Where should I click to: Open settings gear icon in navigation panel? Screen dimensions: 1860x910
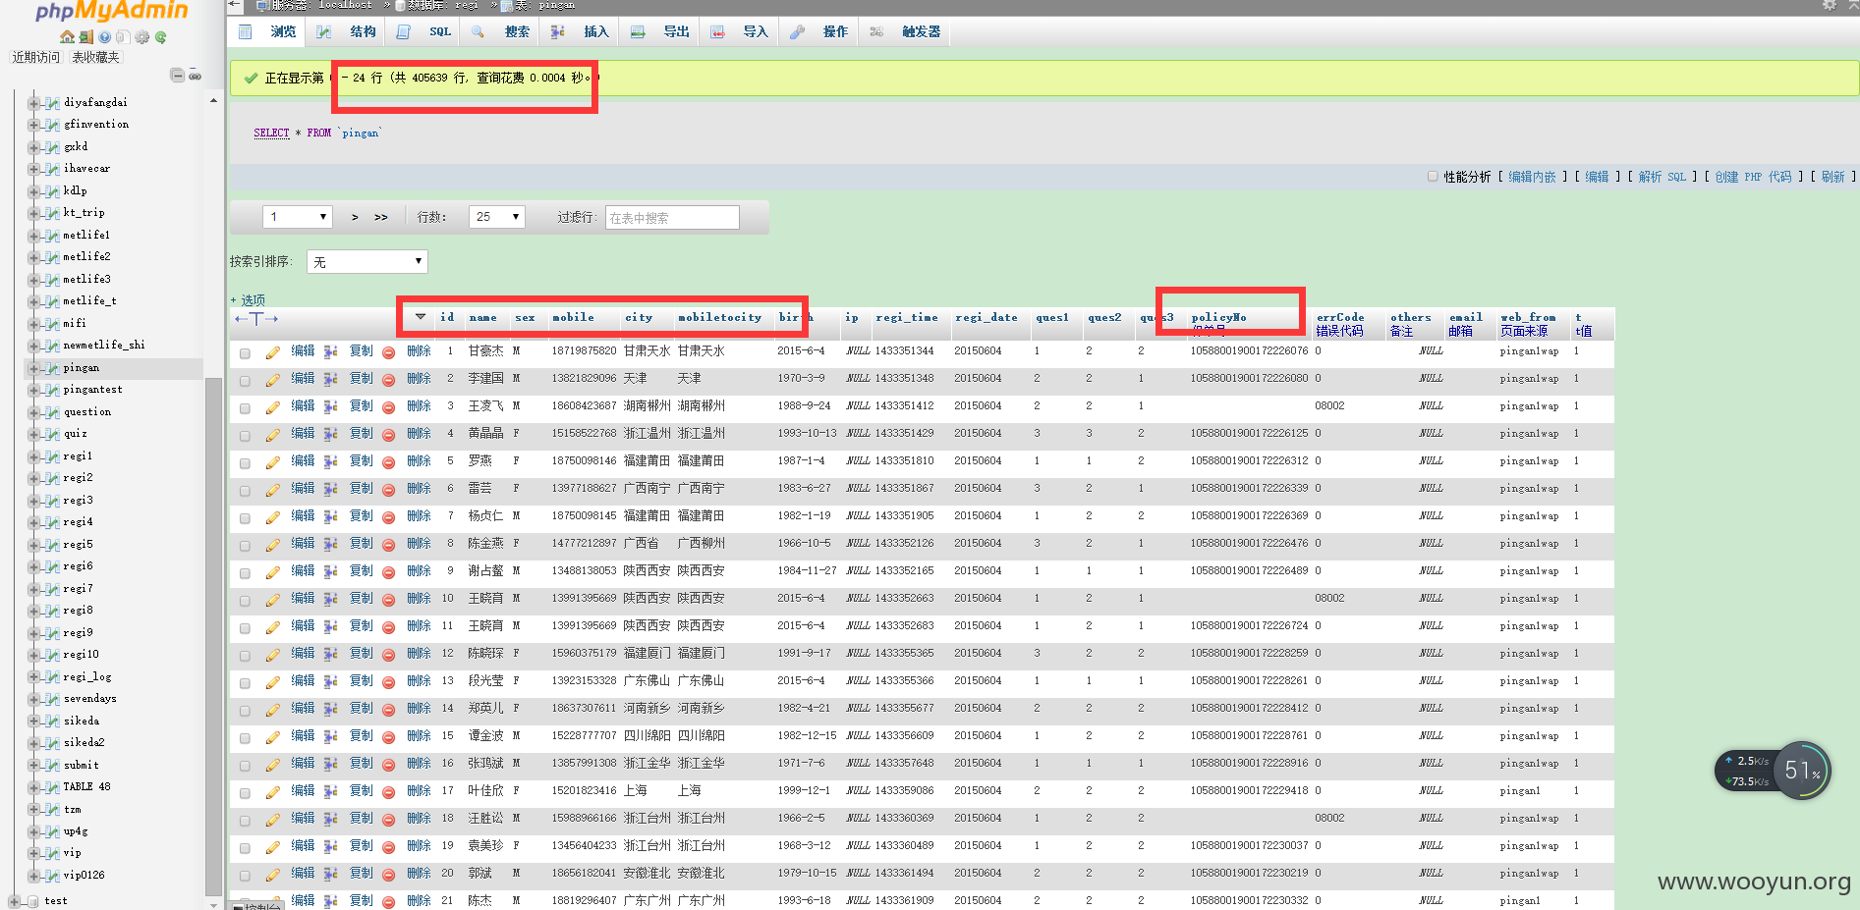pos(142,37)
